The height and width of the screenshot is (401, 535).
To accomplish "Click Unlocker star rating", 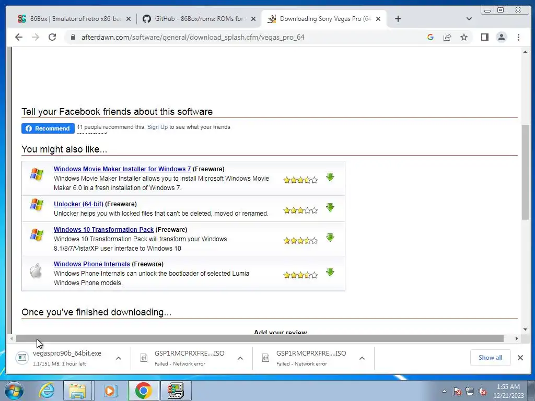I will point(300,210).
